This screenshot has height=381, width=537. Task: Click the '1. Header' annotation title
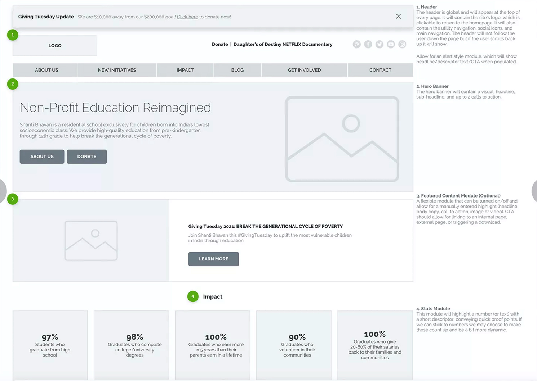point(427,7)
